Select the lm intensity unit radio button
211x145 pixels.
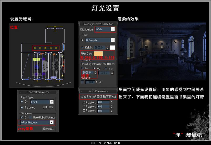(82, 68)
